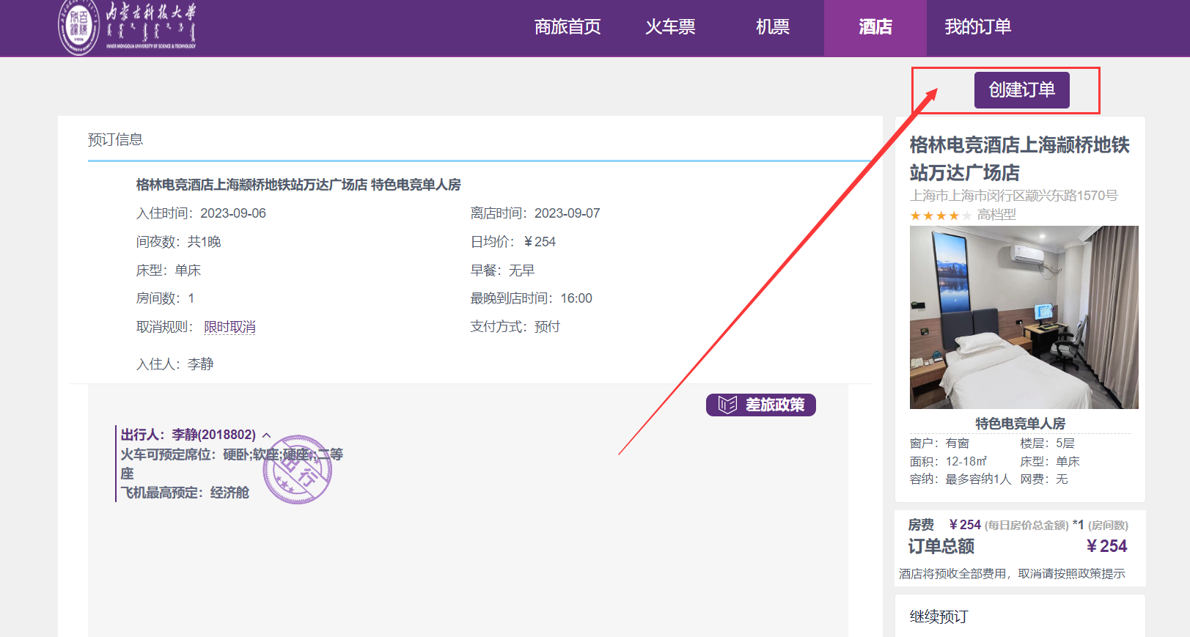Collapse the 出行人 李静 policy chevron

click(267, 435)
